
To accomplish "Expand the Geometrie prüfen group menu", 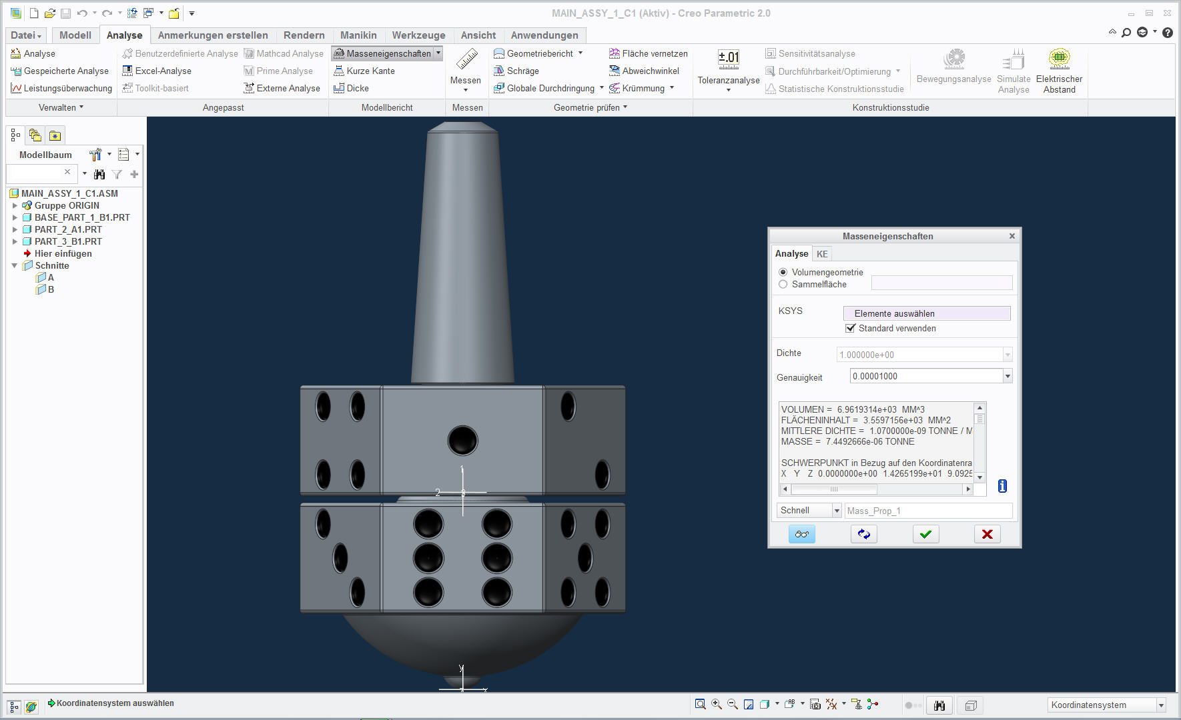I will [x=590, y=107].
